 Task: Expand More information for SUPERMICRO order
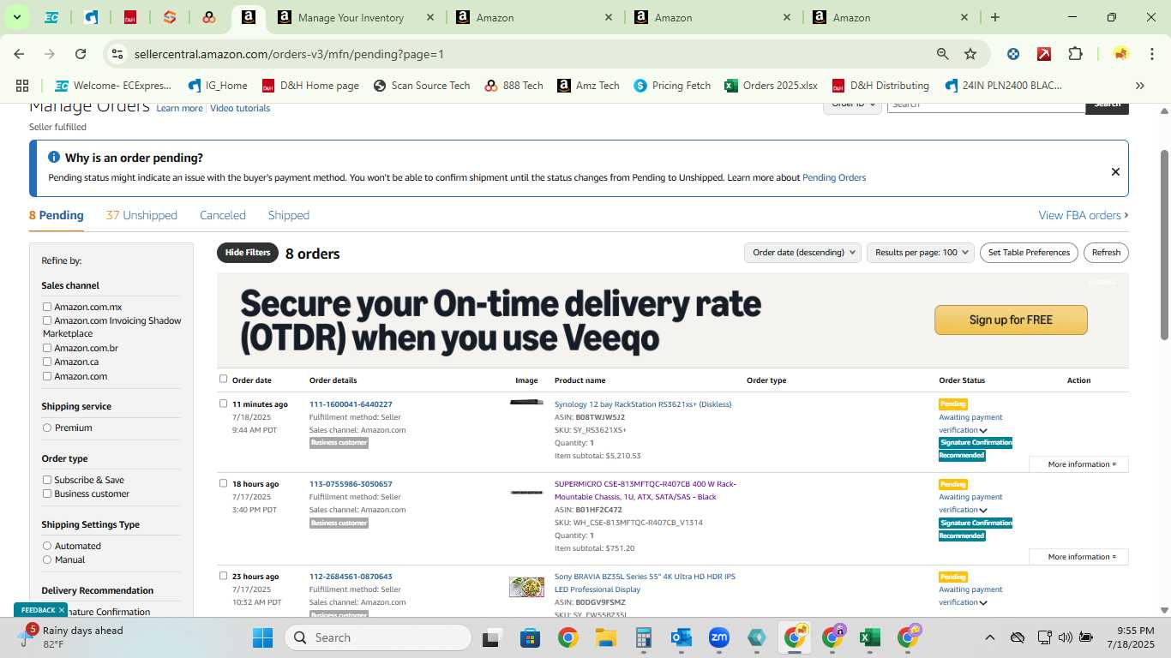1078,557
